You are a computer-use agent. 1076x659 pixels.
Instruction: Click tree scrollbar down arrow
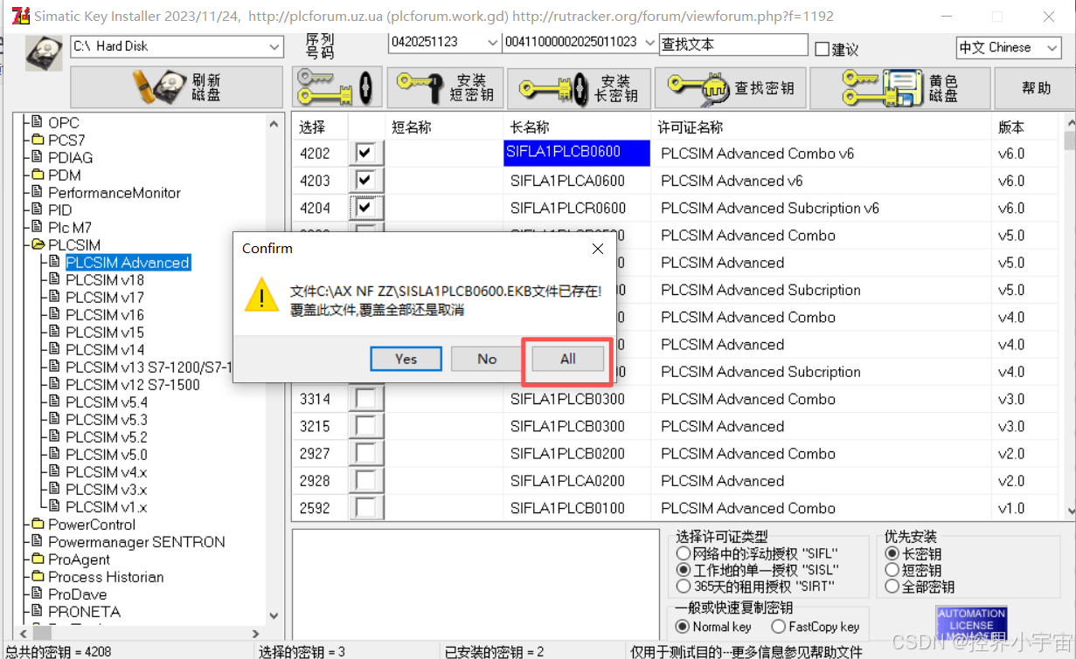274,616
